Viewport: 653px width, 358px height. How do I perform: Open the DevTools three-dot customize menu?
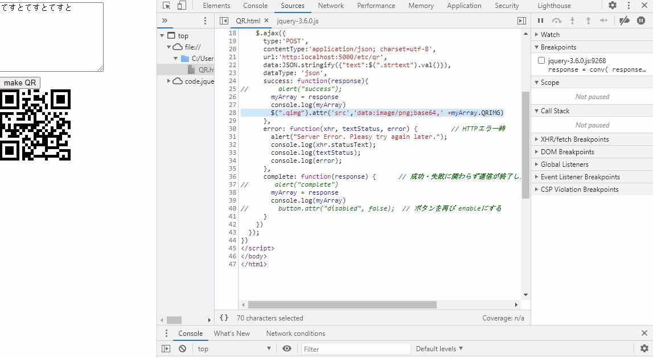pos(629,6)
